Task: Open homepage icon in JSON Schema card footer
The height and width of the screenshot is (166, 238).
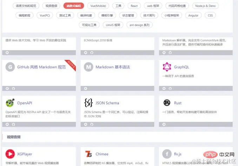Action: (86, 125)
